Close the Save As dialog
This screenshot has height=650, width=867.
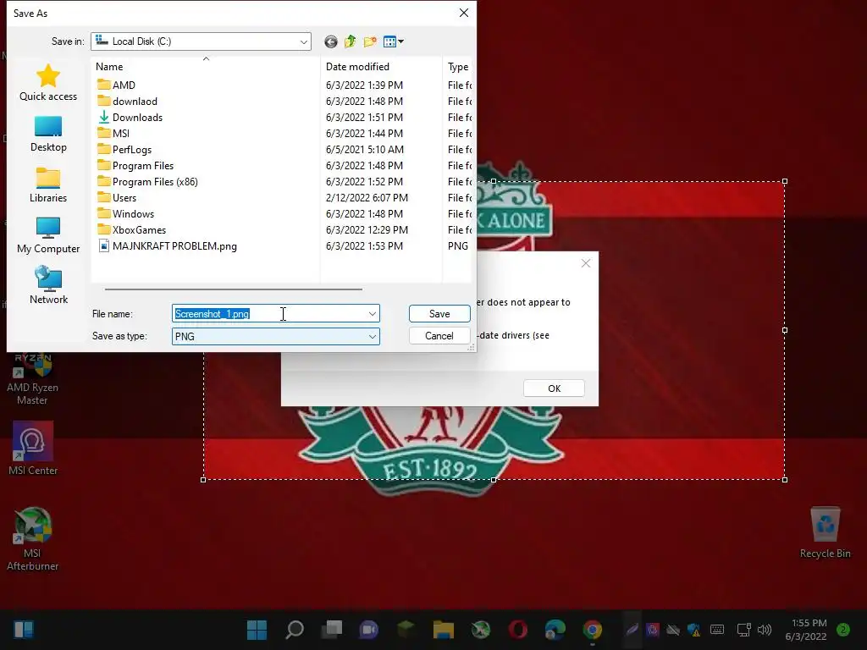[464, 13]
